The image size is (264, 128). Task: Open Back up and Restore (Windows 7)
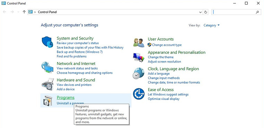click(x=80, y=52)
